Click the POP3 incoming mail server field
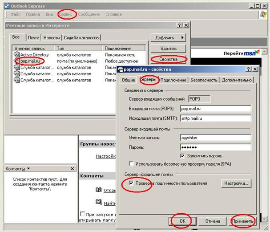270x232 pixels. coord(216,109)
